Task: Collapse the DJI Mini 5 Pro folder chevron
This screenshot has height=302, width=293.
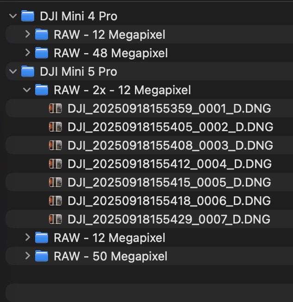Action: coord(13,72)
